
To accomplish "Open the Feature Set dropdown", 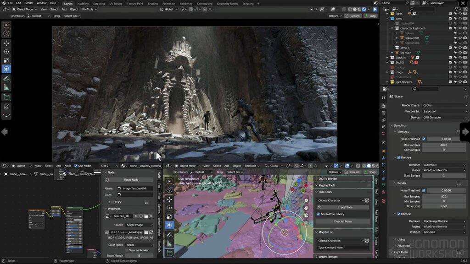I will [445, 111].
